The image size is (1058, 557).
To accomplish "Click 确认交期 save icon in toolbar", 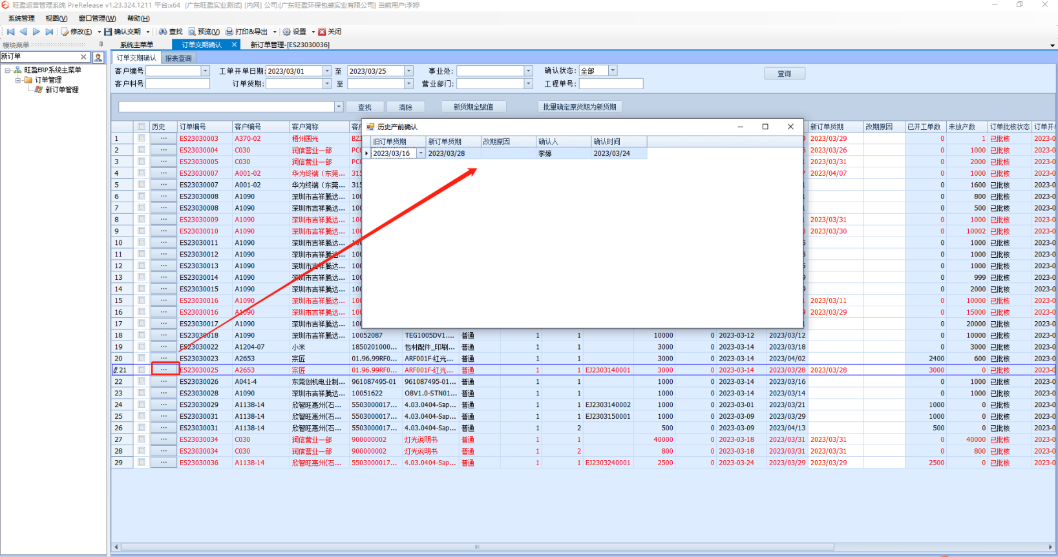I will tap(108, 32).
